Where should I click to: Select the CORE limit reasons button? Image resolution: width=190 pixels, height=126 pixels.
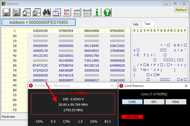pyautogui.click(x=132, y=102)
